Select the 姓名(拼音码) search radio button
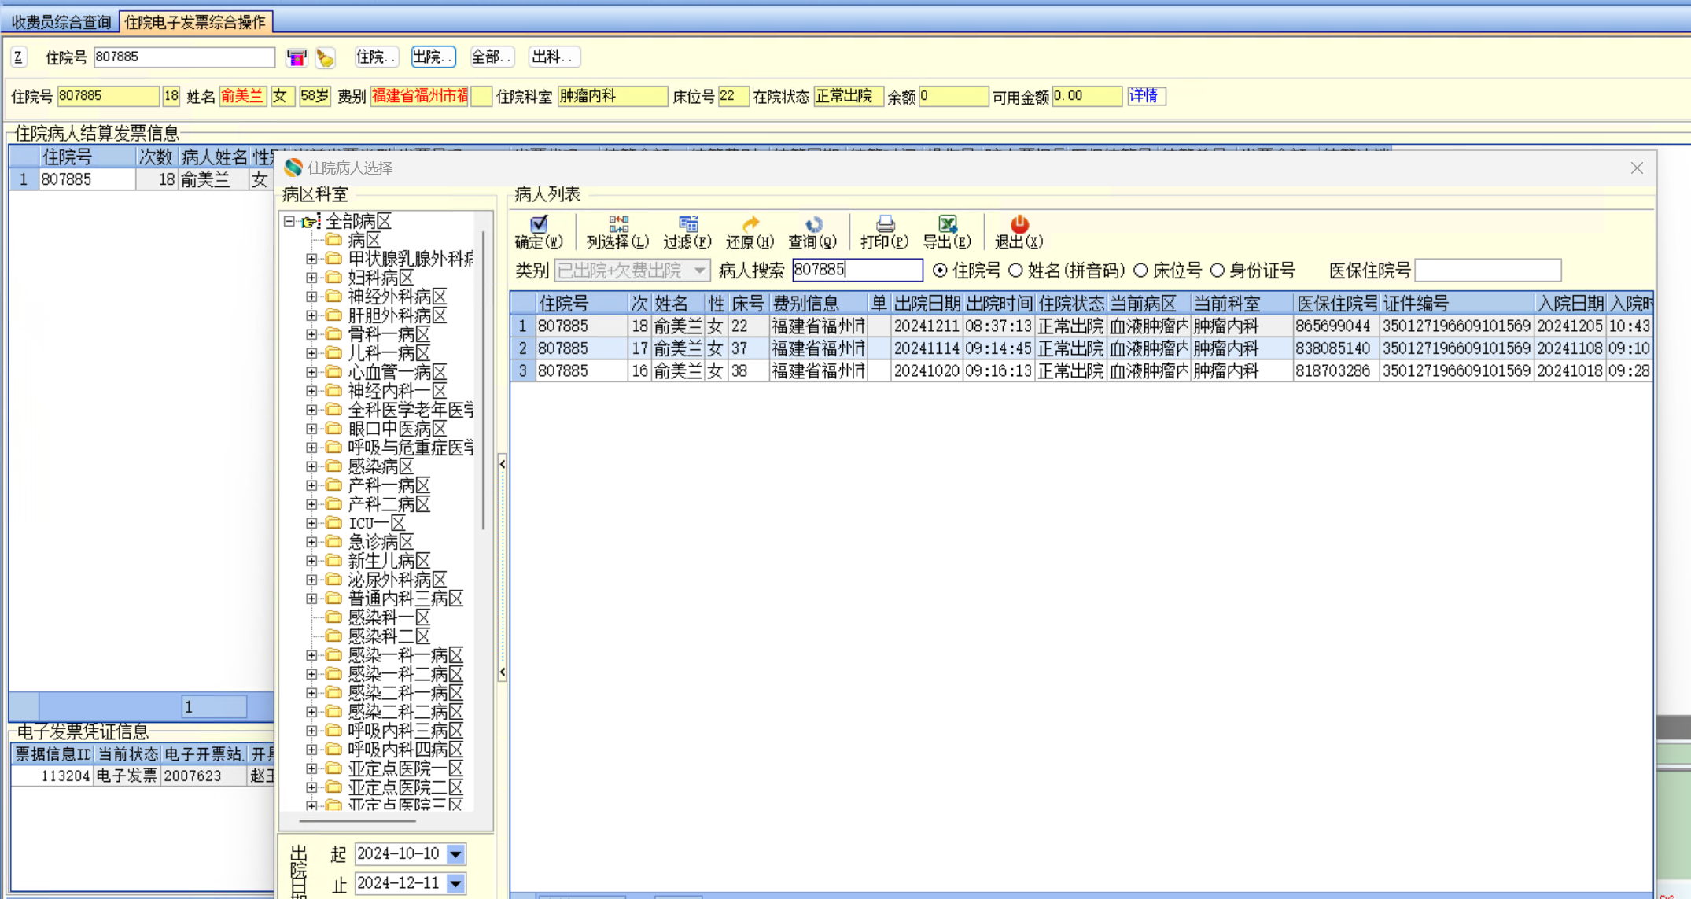The image size is (1691, 899). click(x=1016, y=271)
